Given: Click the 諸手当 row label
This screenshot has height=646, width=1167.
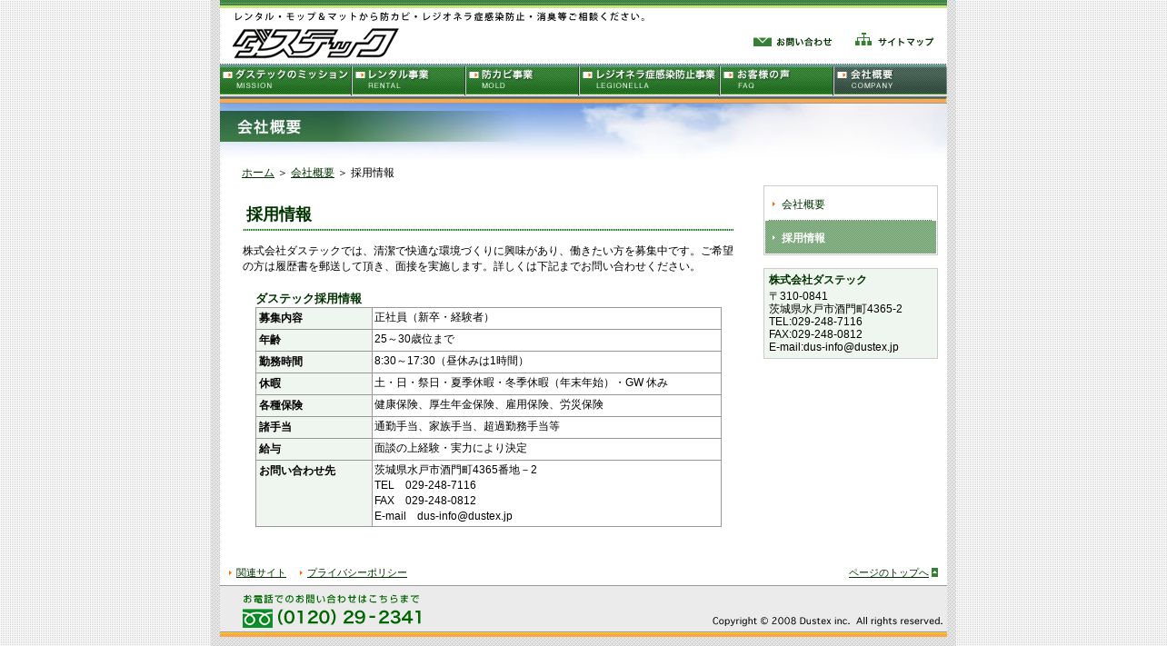Looking at the screenshot, I should pos(314,427).
